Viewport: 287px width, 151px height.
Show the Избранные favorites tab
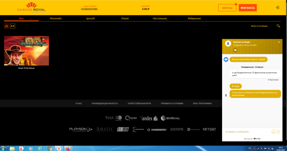coord(194,18)
